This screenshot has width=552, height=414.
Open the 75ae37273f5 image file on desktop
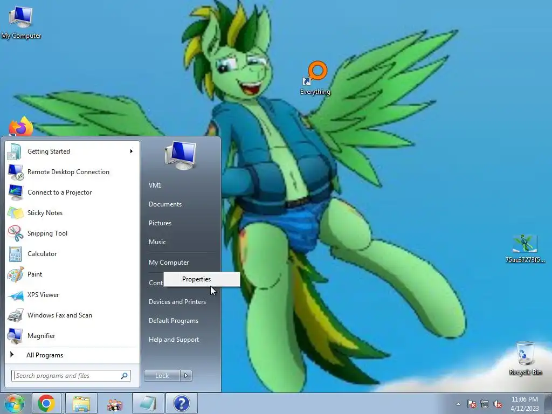coord(525,249)
